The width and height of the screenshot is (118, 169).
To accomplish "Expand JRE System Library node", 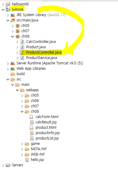I will tap(8, 15).
